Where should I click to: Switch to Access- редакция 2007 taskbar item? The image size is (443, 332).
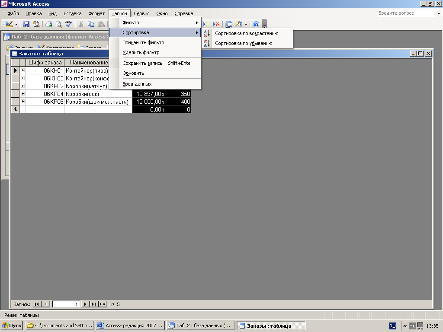[x=130, y=326]
